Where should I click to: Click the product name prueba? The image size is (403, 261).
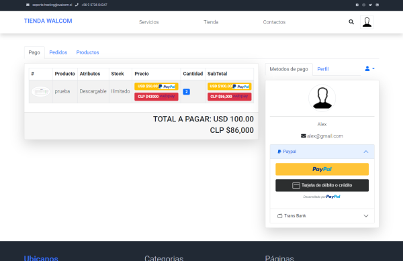(62, 91)
